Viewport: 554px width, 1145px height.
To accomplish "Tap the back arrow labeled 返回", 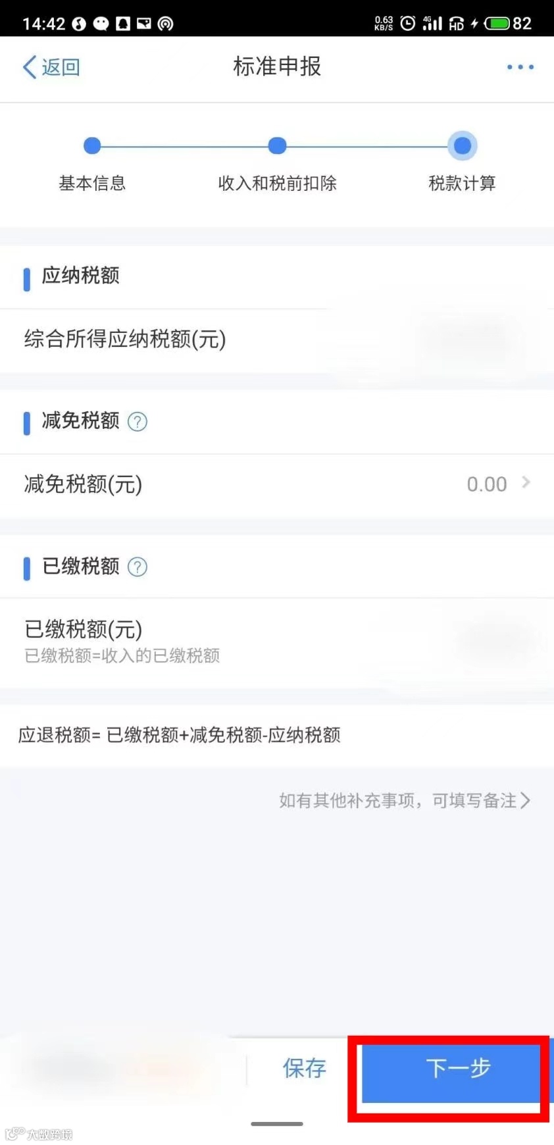I will pos(51,67).
